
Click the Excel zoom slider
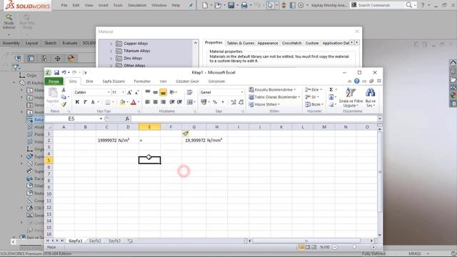354,247
